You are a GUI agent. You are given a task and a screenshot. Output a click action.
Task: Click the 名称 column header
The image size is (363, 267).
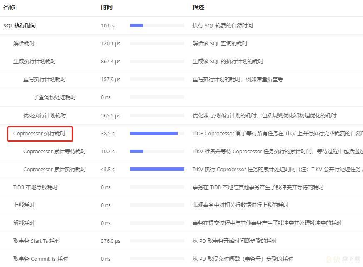(x=9, y=7)
